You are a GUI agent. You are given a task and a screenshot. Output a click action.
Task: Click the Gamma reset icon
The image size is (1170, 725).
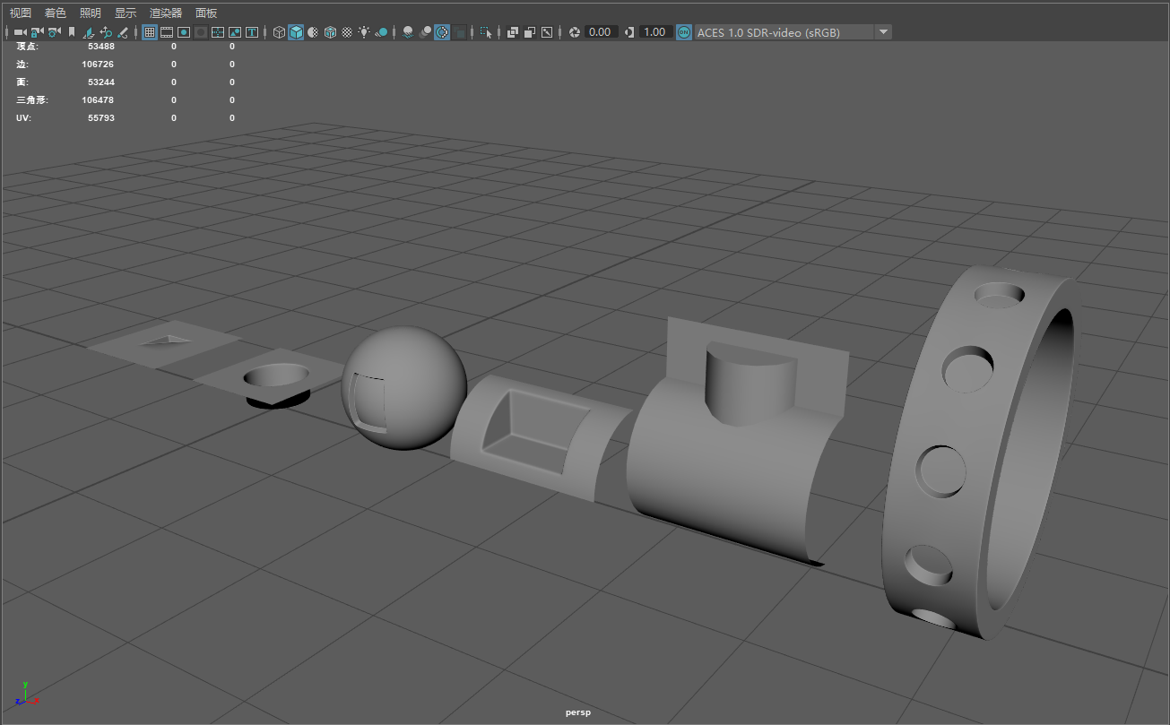(x=629, y=32)
